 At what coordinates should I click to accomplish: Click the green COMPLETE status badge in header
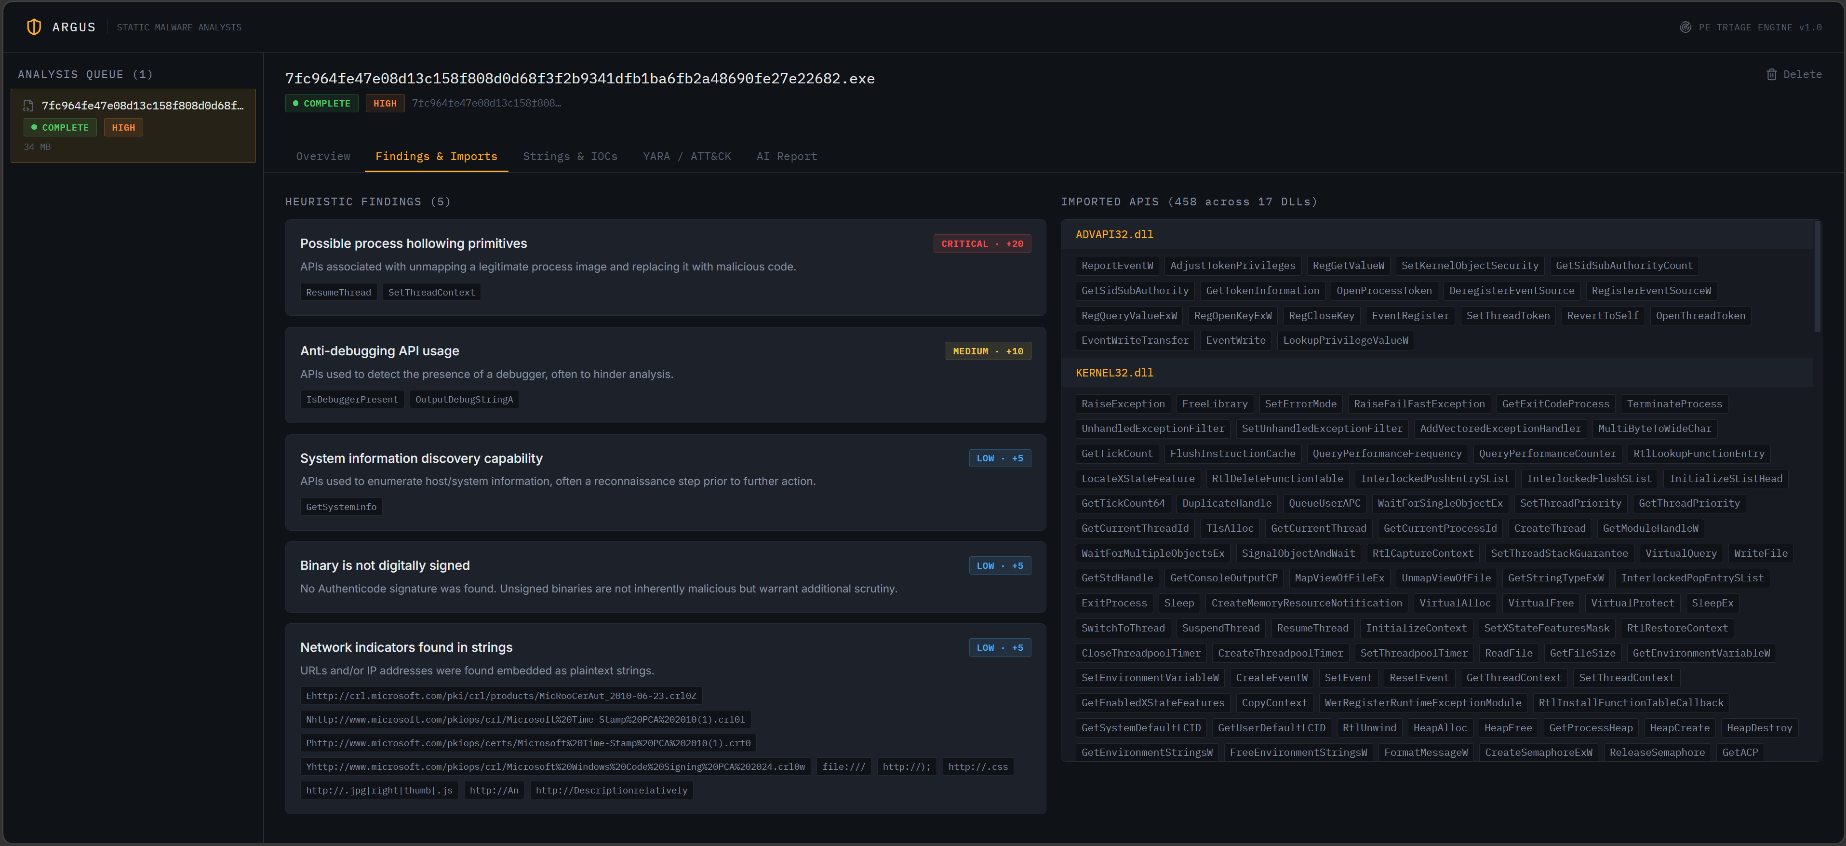click(x=322, y=103)
